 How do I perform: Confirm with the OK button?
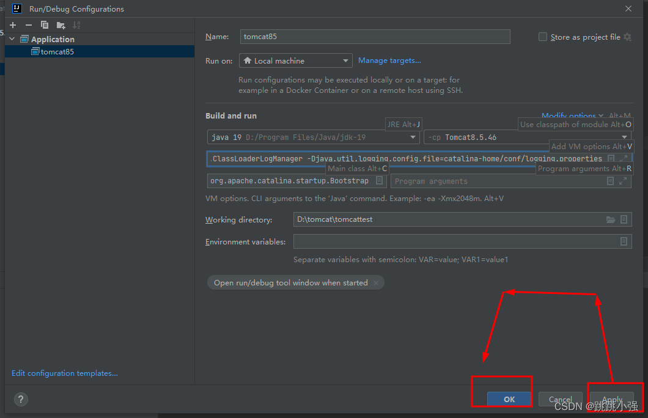click(x=509, y=399)
